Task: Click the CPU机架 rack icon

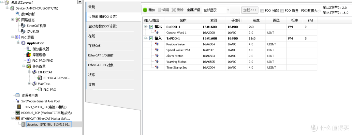Action: pos(23,31)
